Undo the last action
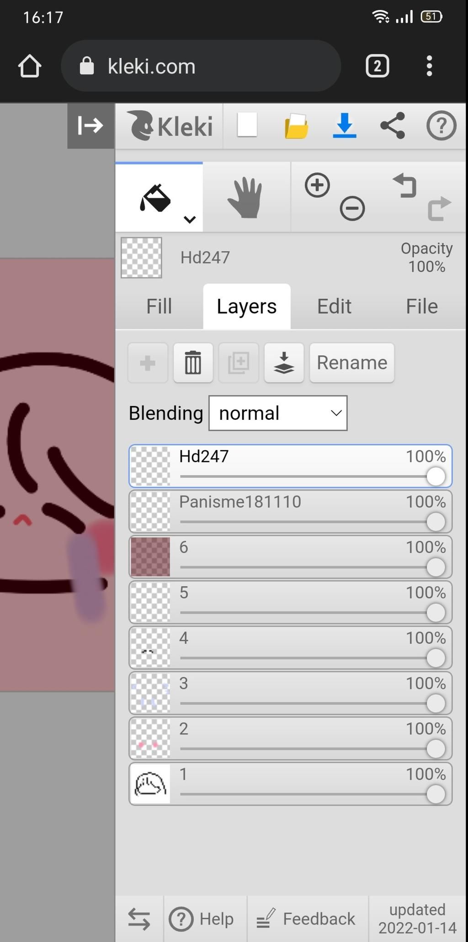 click(404, 185)
